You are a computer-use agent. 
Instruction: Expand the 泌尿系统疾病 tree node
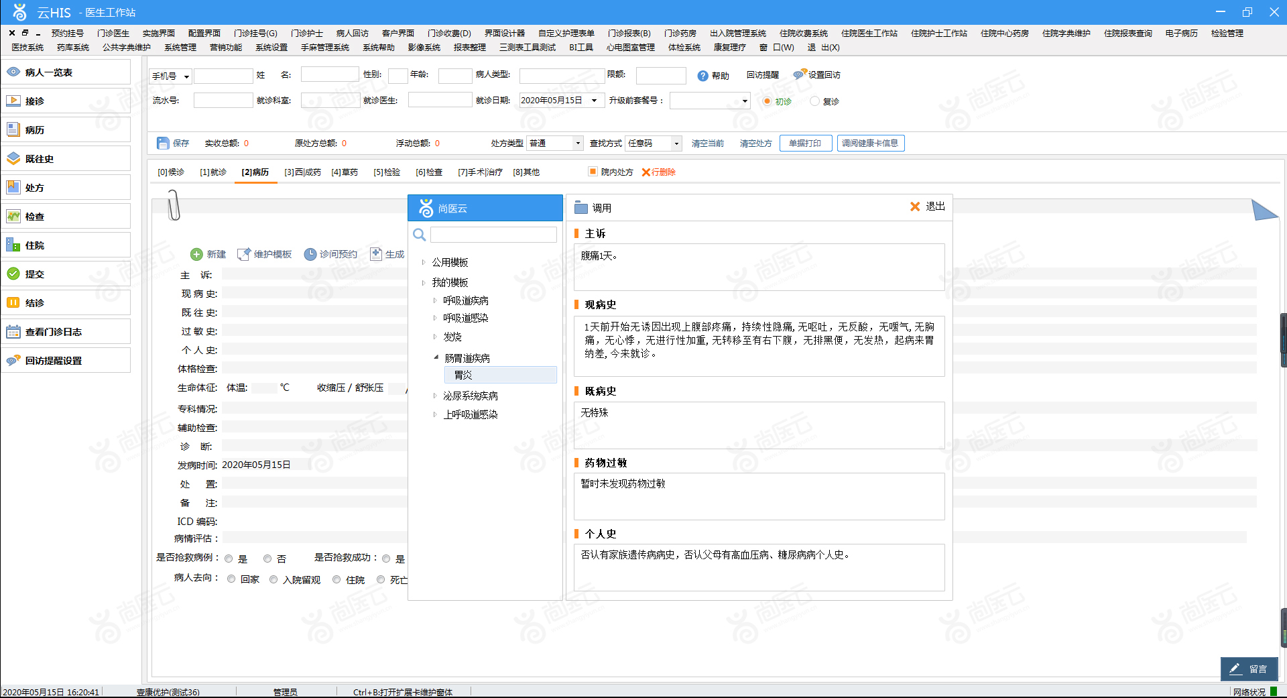435,396
